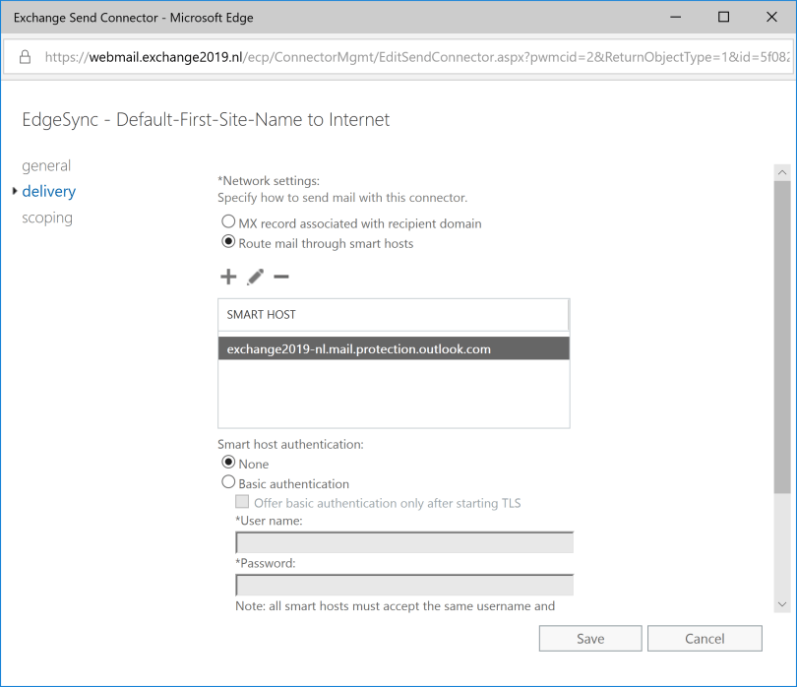The width and height of the screenshot is (797, 687).
Task: Open the general settings tab
Action: [46, 165]
